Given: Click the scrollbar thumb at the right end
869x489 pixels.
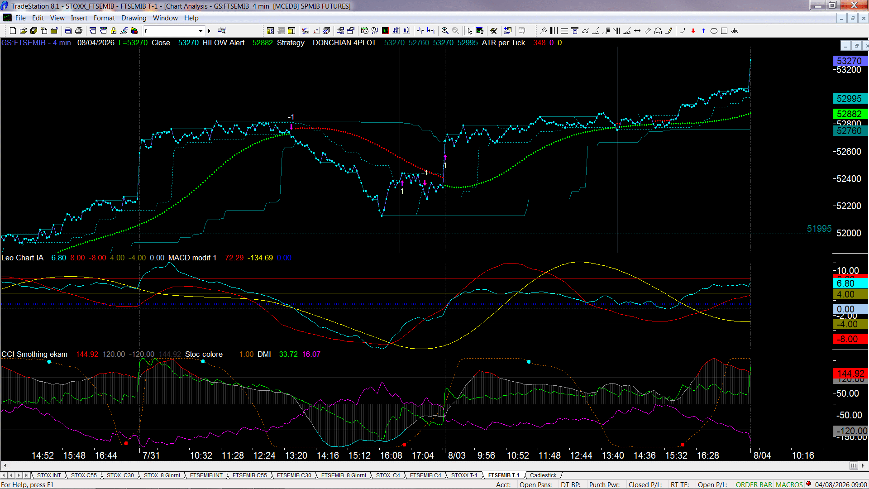Looking at the screenshot, I should 854,466.
